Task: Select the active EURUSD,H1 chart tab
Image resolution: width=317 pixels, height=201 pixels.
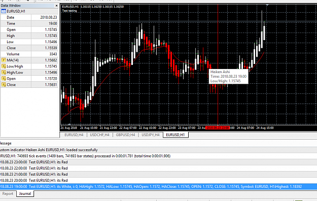Action: click(175, 135)
